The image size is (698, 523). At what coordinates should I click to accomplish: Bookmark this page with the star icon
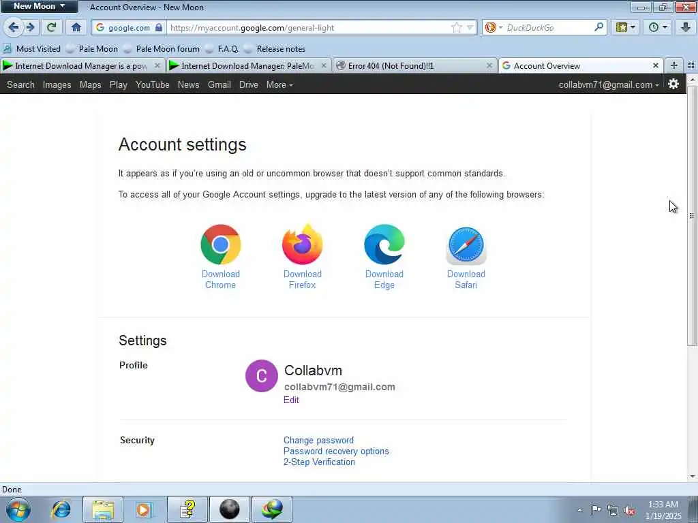click(456, 27)
